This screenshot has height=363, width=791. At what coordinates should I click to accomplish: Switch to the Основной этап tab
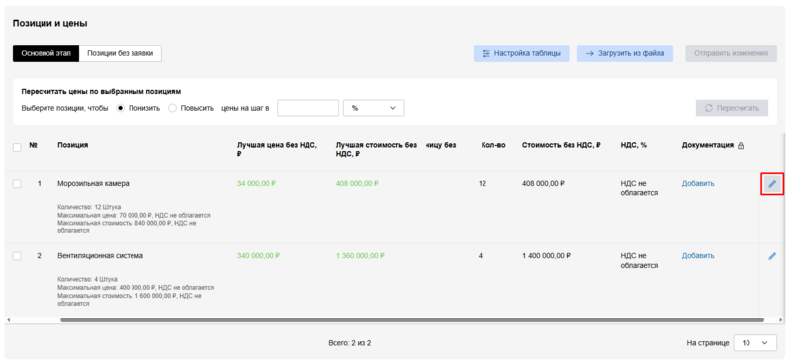[x=45, y=53]
